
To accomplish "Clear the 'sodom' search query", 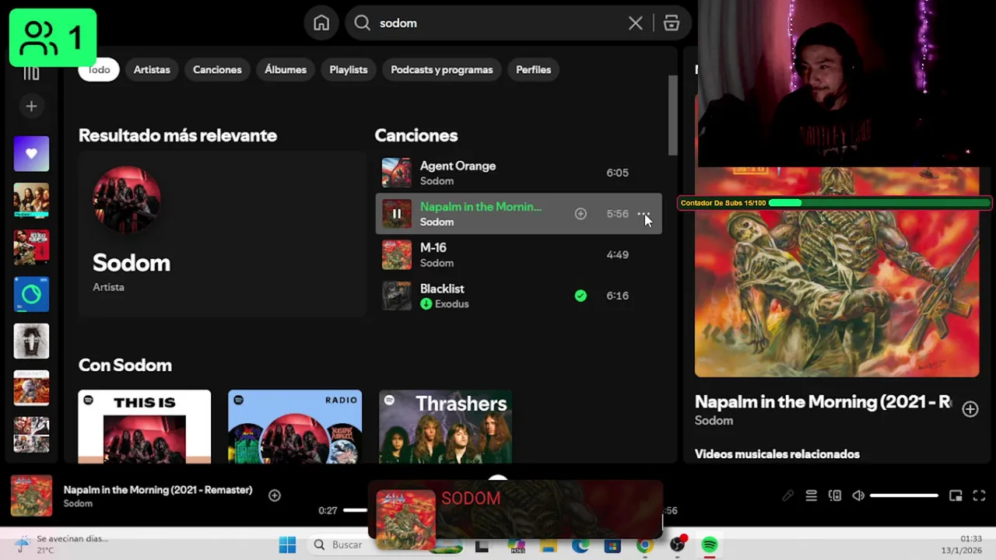I will [635, 23].
